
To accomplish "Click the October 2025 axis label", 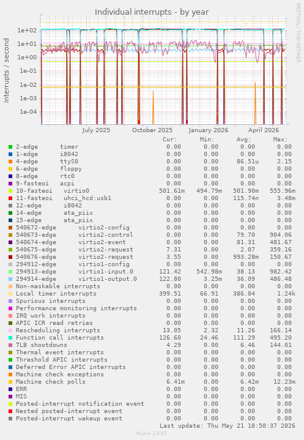I will (152, 130).
